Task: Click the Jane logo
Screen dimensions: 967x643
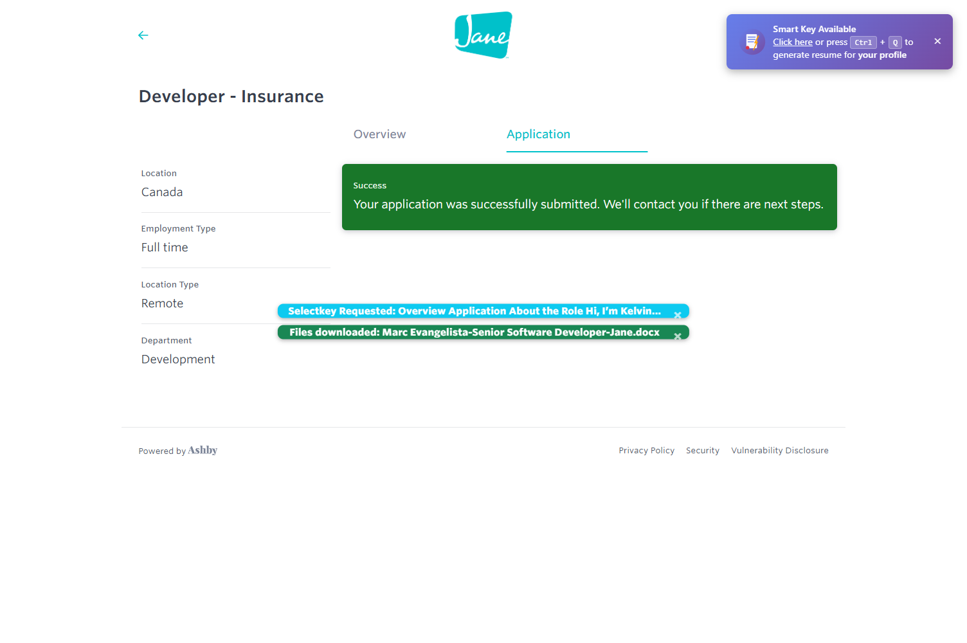Action: pos(483,35)
